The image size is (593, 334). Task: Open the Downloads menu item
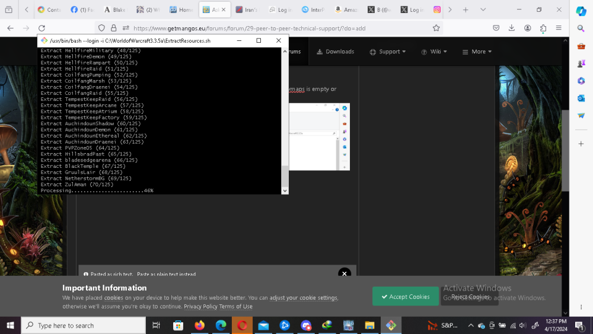point(336,52)
